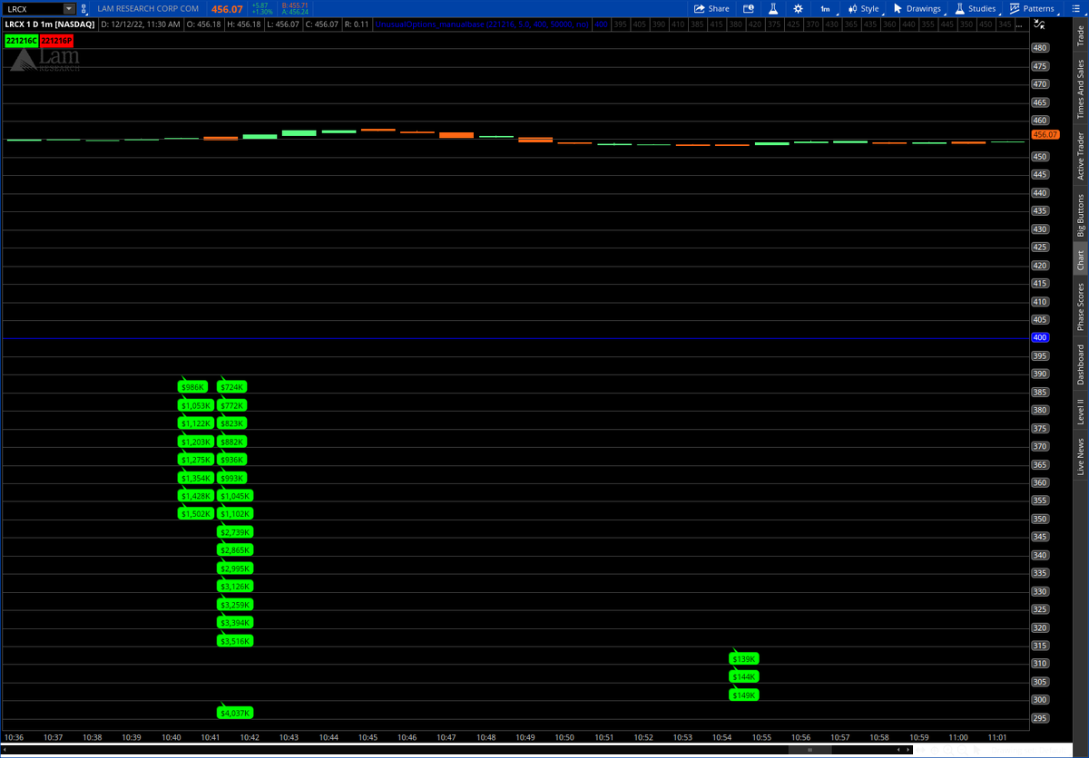This screenshot has height=758, width=1089.
Task: Open the Style menu
Action: (x=863, y=8)
